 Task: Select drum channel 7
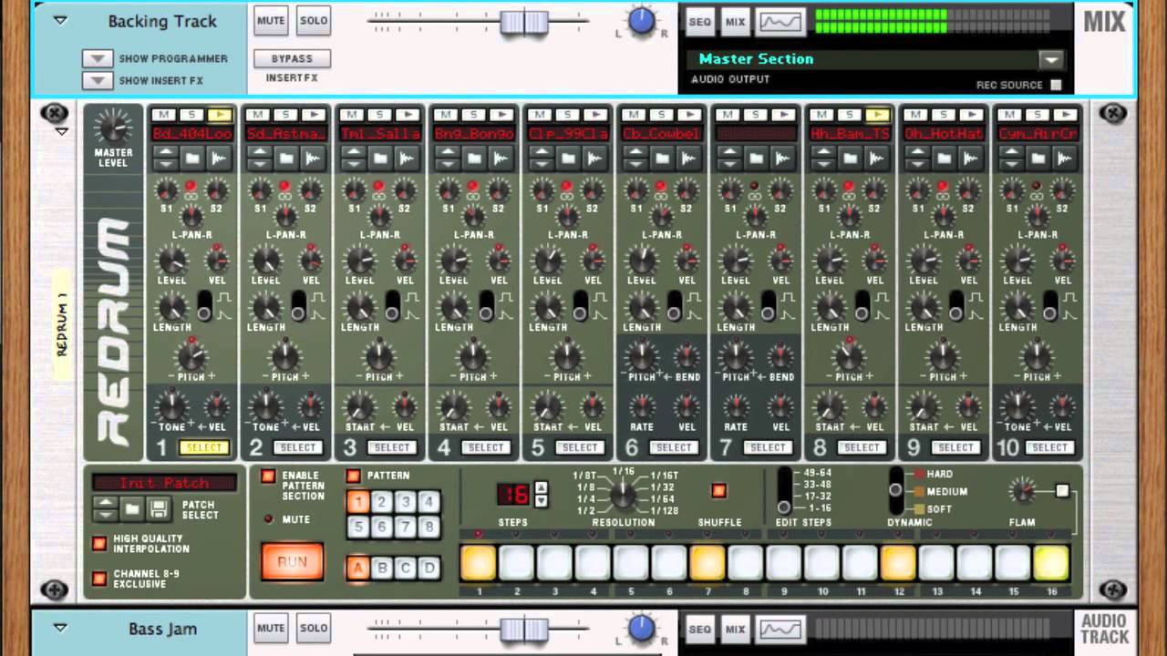768,447
